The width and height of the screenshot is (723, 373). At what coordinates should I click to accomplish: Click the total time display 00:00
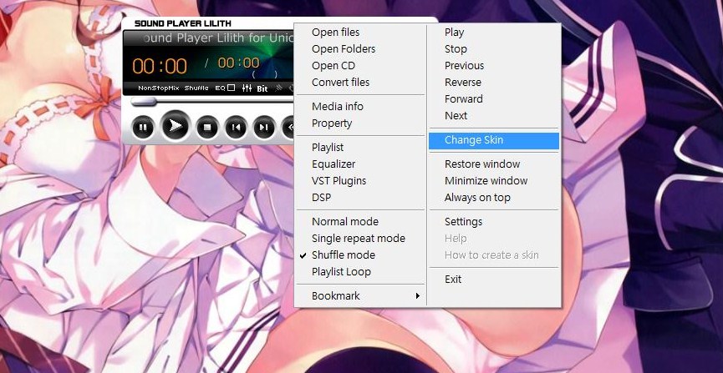pyautogui.click(x=239, y=63)
